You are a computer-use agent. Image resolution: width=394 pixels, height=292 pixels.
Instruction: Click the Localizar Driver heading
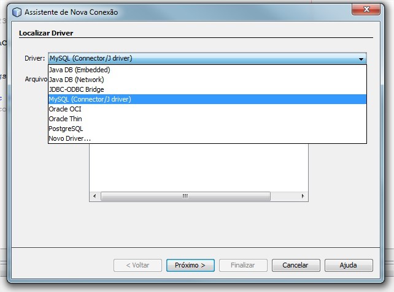click(x=46, y=33)
